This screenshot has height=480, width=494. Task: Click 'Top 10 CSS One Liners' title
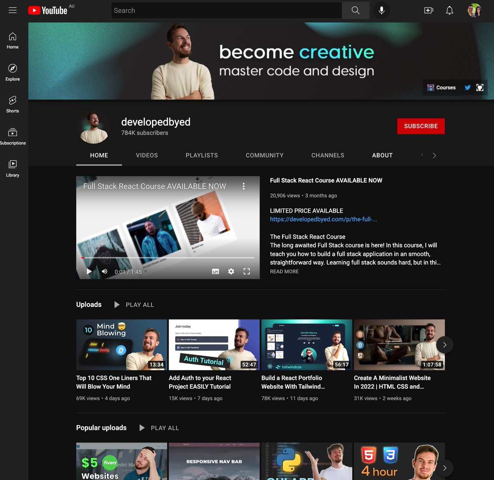coord(114,382)
